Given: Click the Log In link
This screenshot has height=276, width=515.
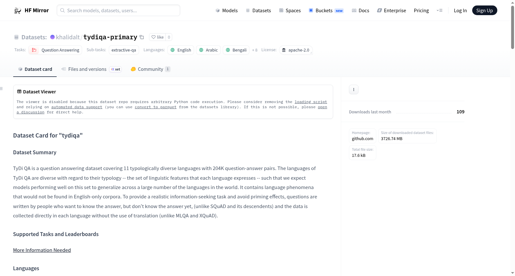Looking at the screenshot, I should pyautogui.click(x=460, y=11).
